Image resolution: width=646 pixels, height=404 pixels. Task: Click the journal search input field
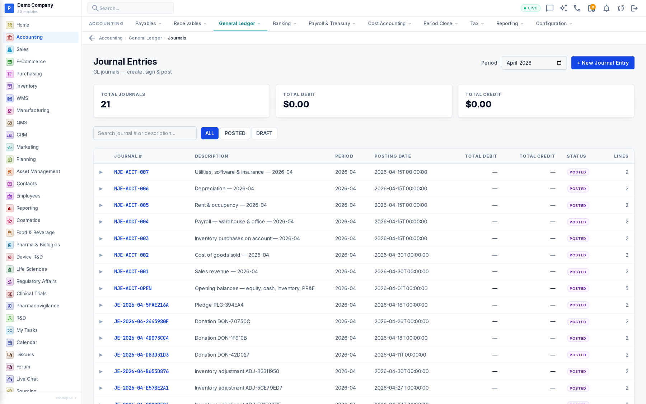pos(145,133)
